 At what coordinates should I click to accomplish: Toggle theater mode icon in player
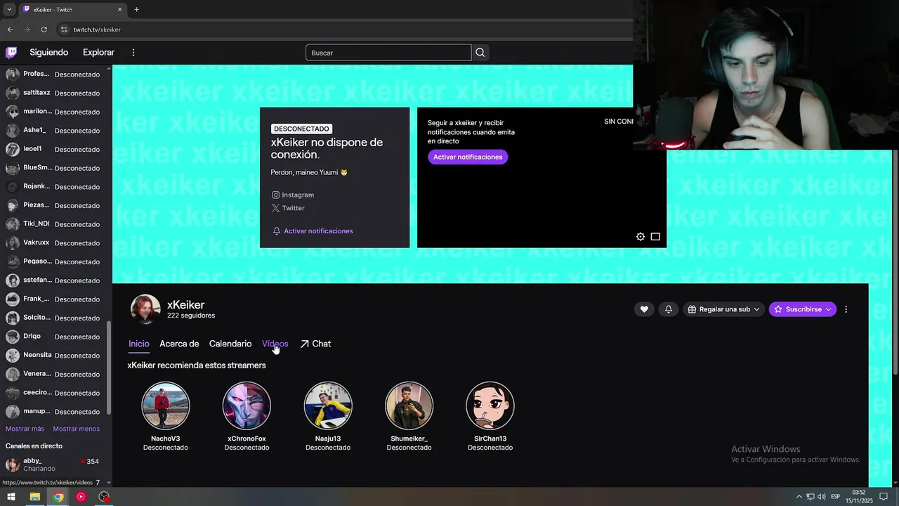[x=655, y=237]
